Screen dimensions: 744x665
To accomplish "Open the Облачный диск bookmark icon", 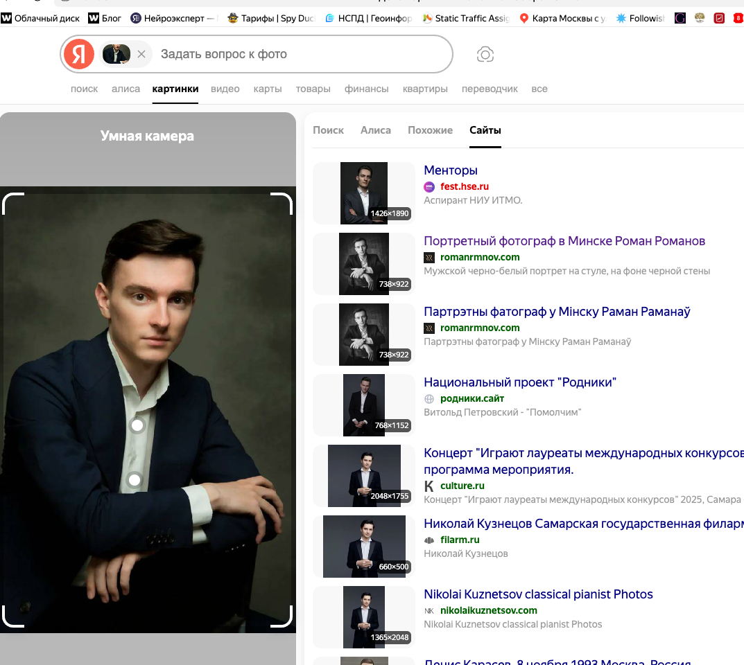I will (x=6, y=18).
